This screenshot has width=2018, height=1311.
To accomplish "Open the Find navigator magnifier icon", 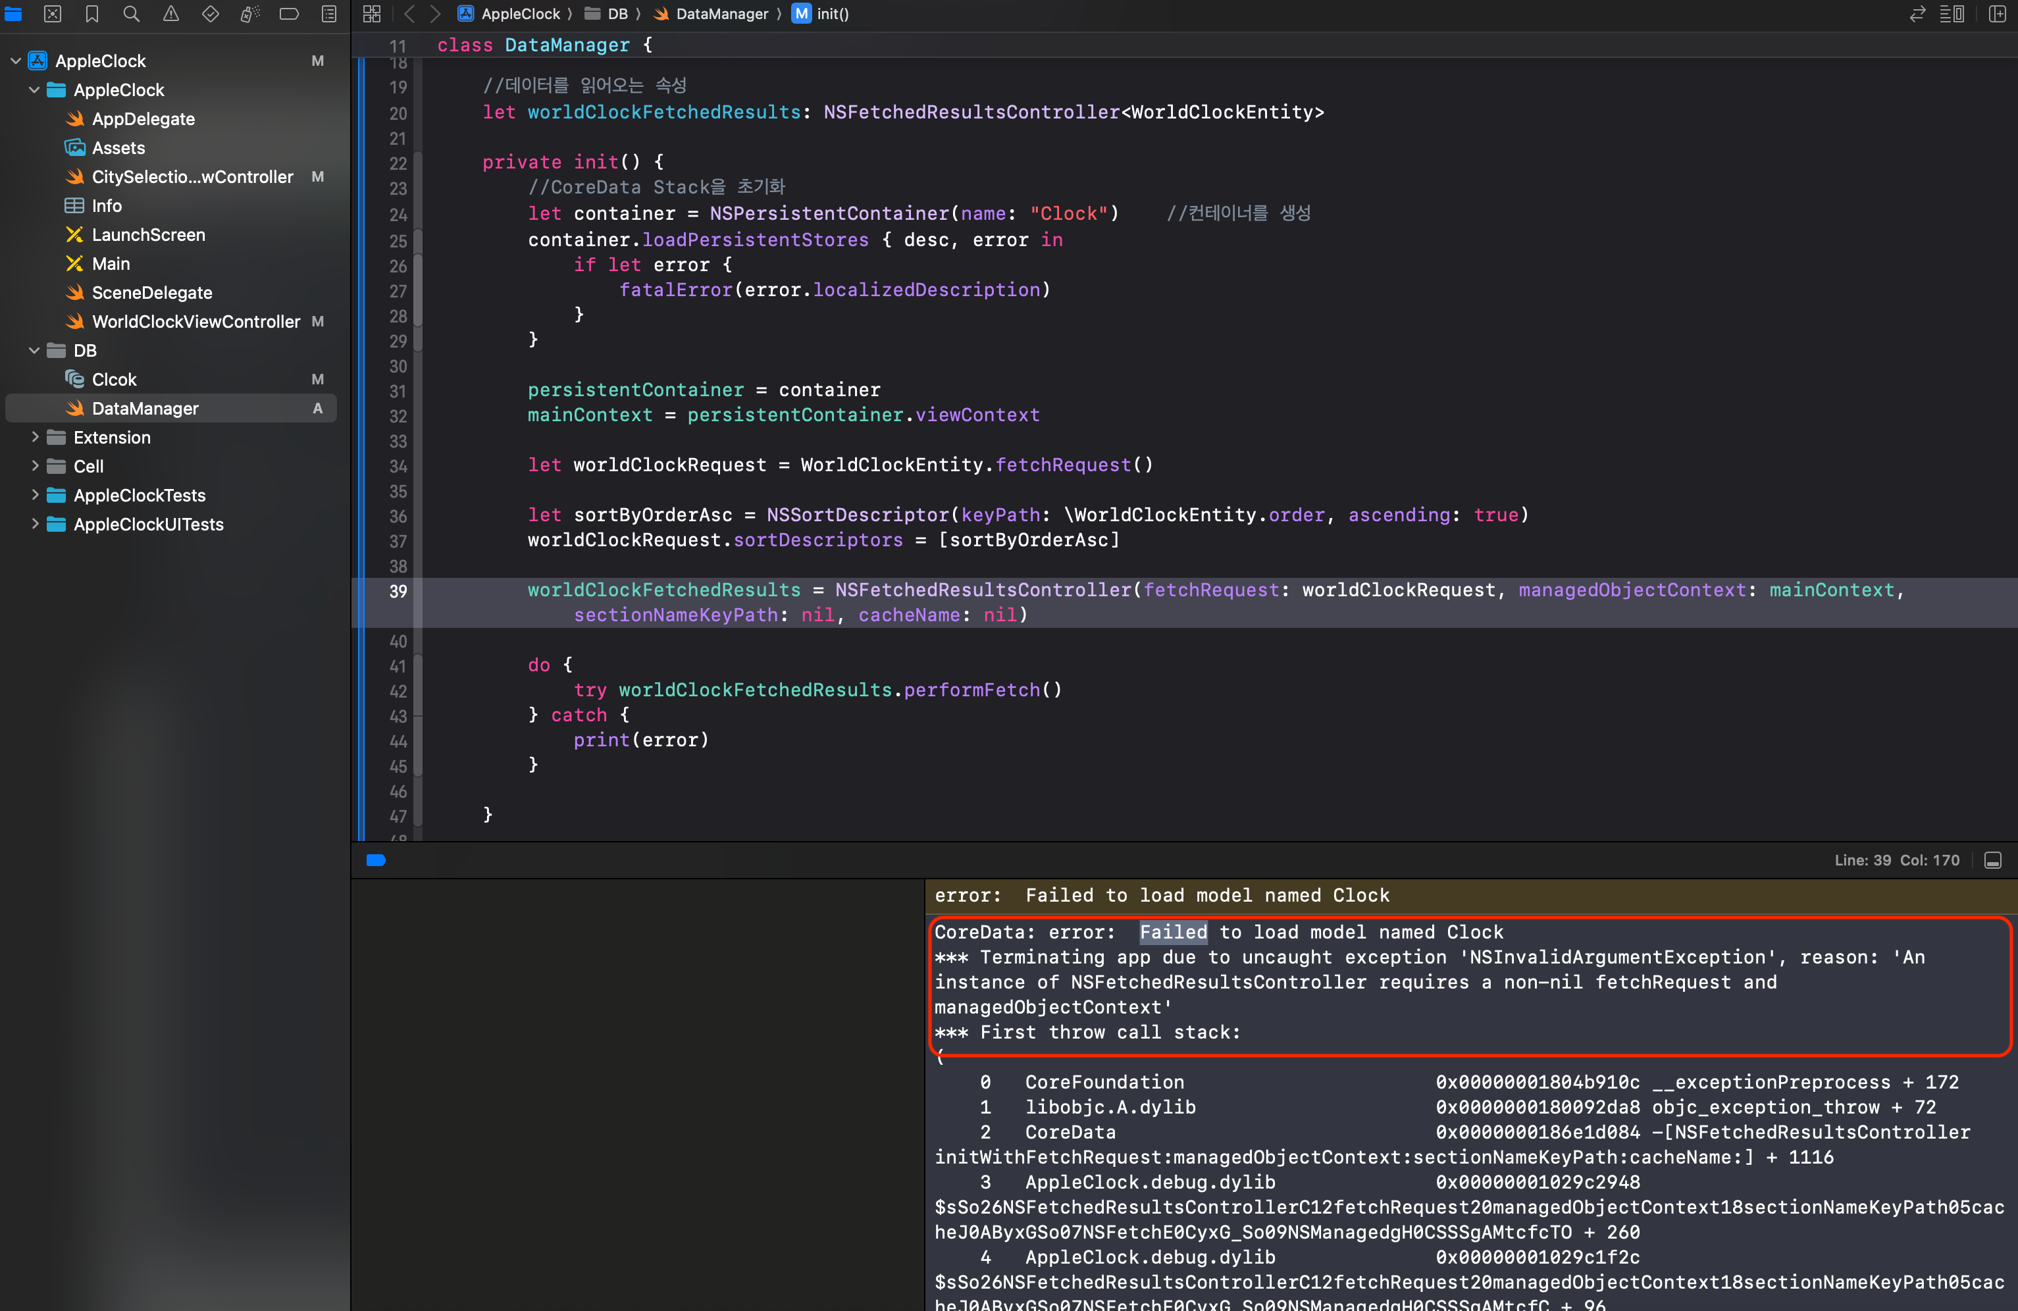I will click(132, 14).
